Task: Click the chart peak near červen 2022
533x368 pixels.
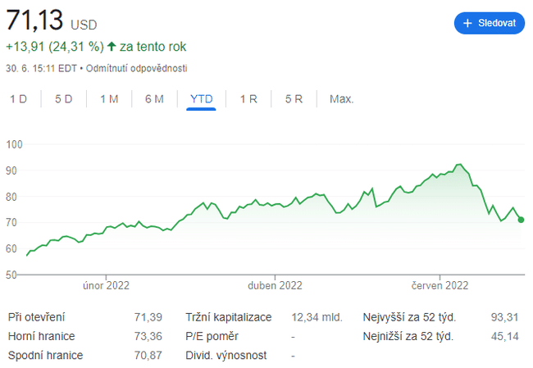Action: point(459,165)
